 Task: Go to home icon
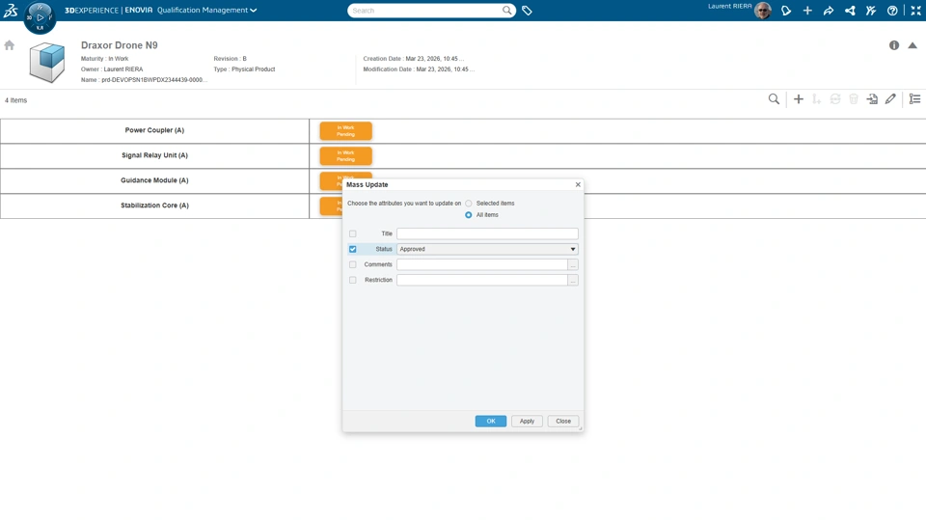click(9, 45)
